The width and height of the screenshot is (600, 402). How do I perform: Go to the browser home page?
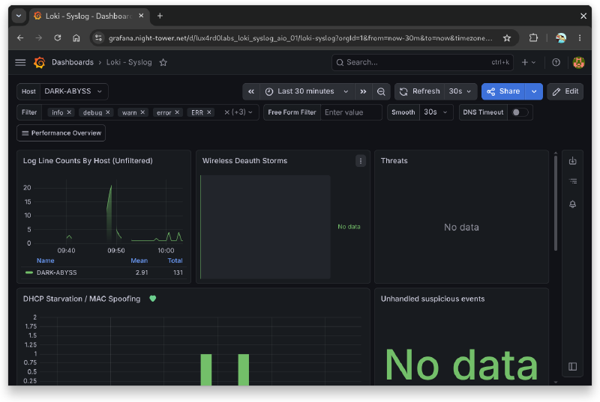[76, 37]
